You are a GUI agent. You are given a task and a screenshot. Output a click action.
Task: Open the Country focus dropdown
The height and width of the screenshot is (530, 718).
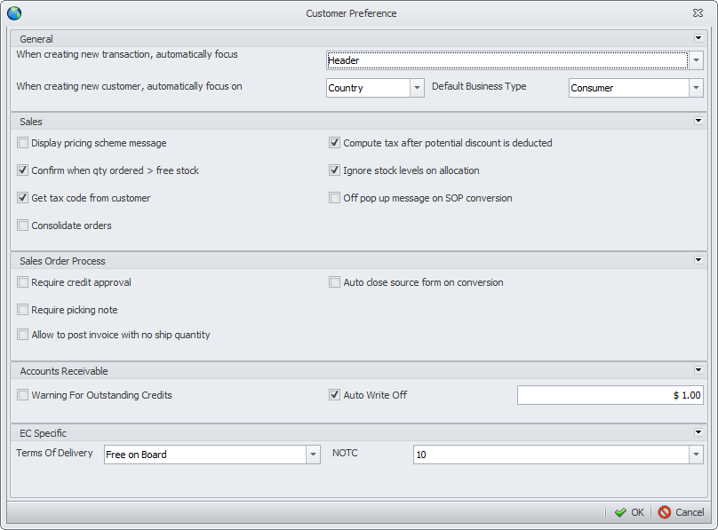[x=417, y=88]
